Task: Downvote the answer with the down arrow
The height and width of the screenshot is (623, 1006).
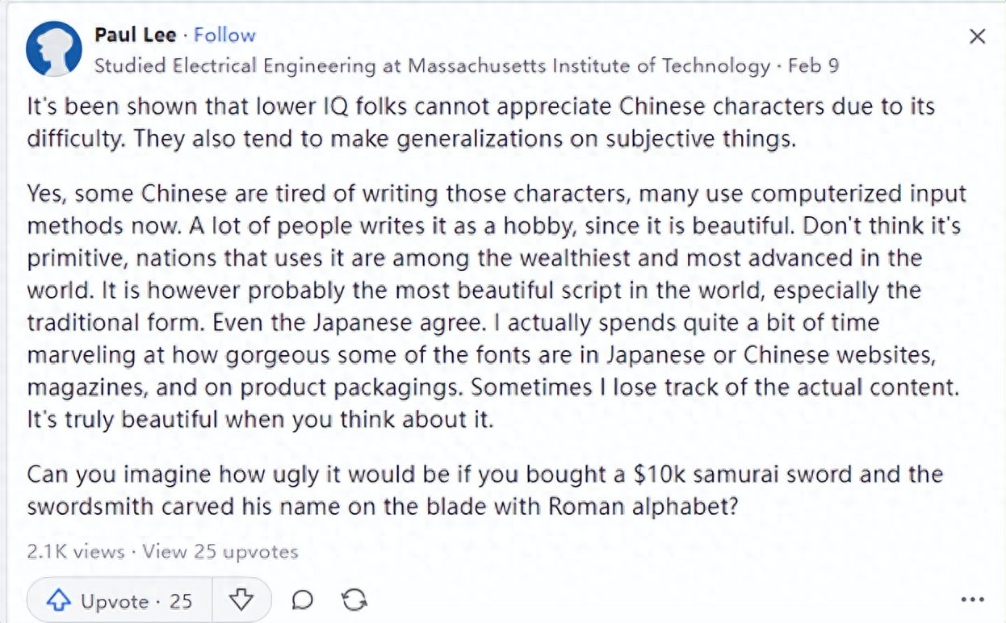Action: coord(241,600)
